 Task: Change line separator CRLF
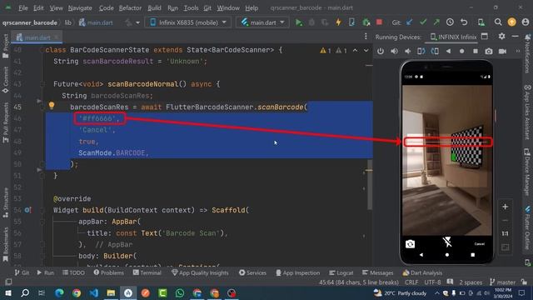(x=411, y=282)
